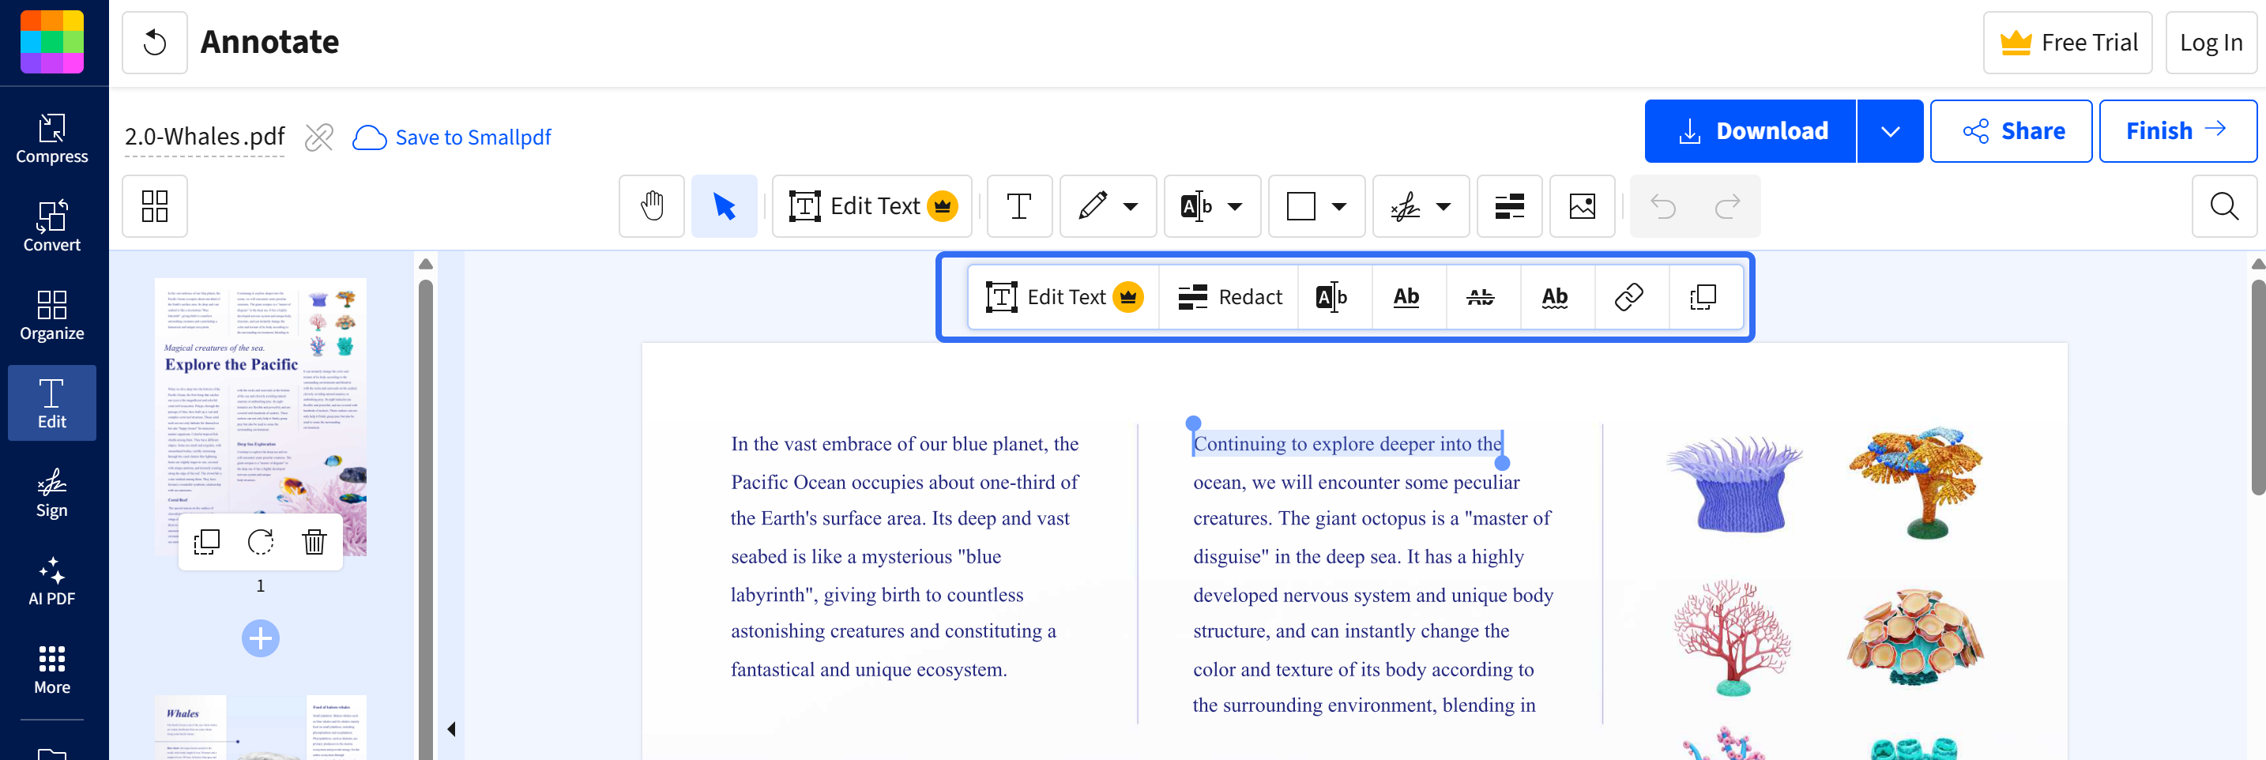Select the Add Text tool
The height and width of the screenshot is (760, 2266).
[x=1019, y=206]
